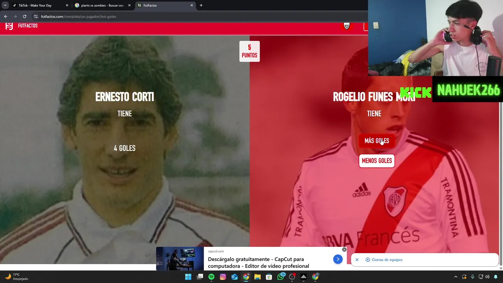Show hidden system tray icons
The width and height of the screenshot is (503, 283).
[456, 277]
